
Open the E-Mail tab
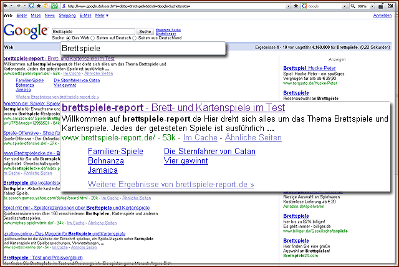(85, 15)
